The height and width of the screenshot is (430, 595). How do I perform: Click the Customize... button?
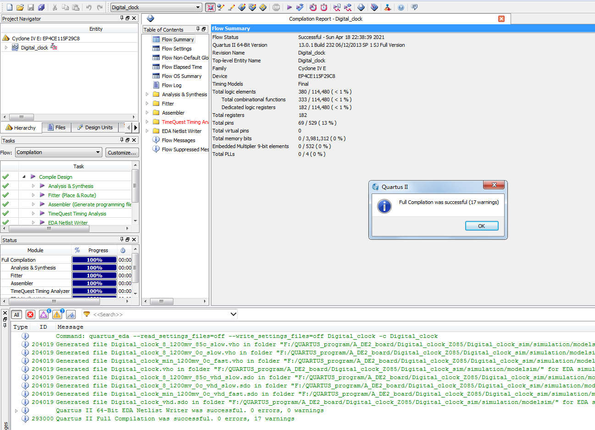click(x=122, y=153)
